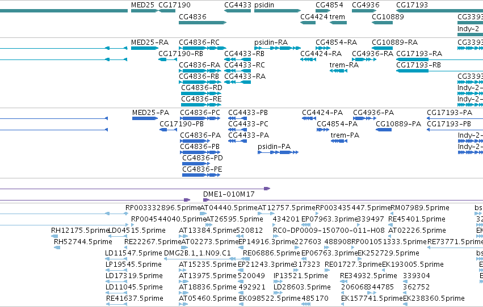483x307 pixels.
Task: Select the DME1-010M17 clone label
Action: 229,194
